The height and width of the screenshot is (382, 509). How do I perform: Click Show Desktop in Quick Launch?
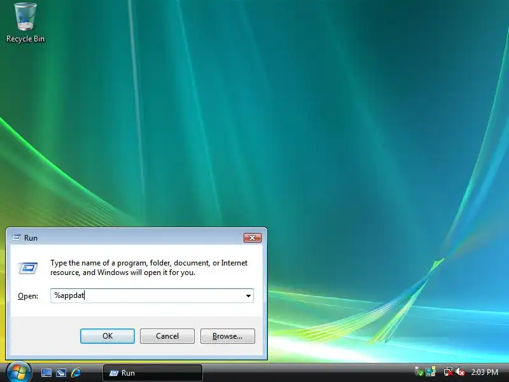(x=46, y=372)
